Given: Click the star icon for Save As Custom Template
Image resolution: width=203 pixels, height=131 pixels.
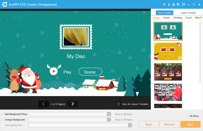Looking at the screenshot, I should click(x=118, y=104).
